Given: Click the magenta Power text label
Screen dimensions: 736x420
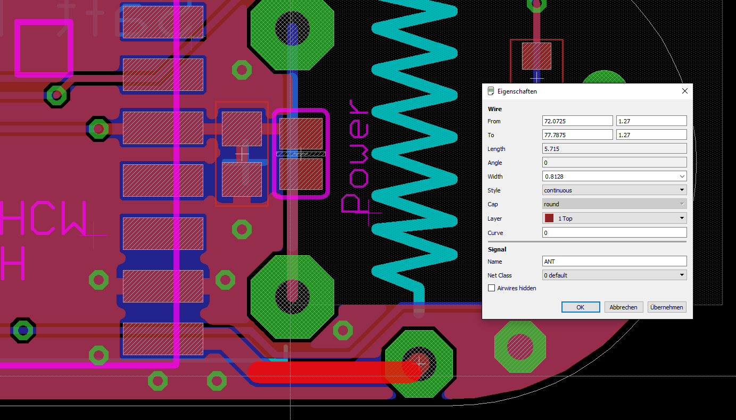Looking at the screenshot, I should pos(355,157).
